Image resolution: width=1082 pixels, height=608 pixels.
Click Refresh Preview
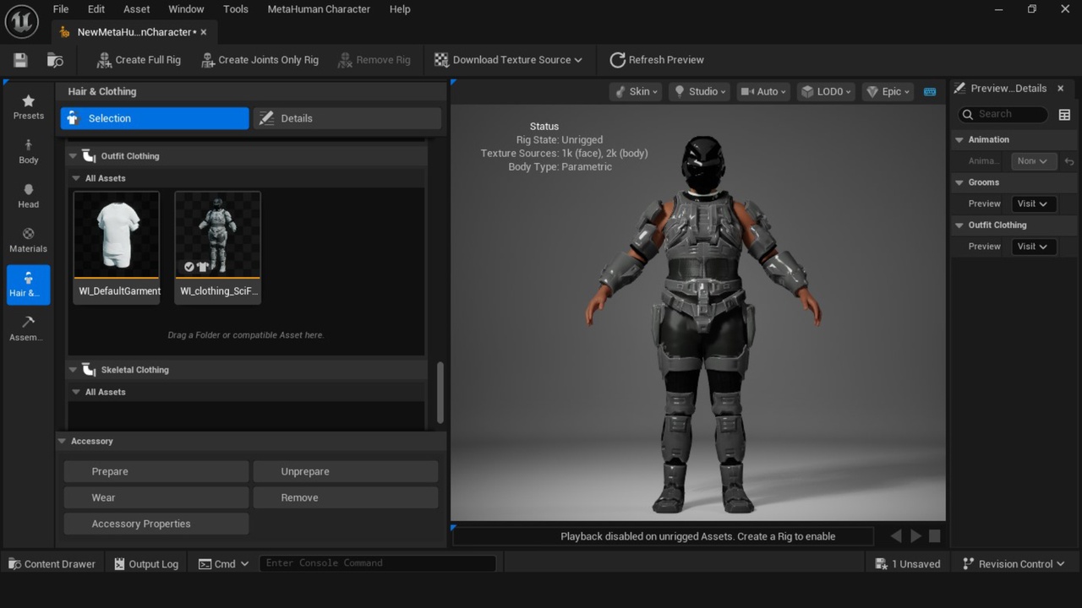pyautogui.click(x=657, y=60)
